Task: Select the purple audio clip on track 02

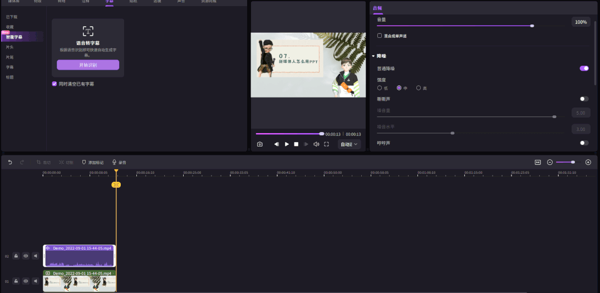Action: [x=80, y=256]
